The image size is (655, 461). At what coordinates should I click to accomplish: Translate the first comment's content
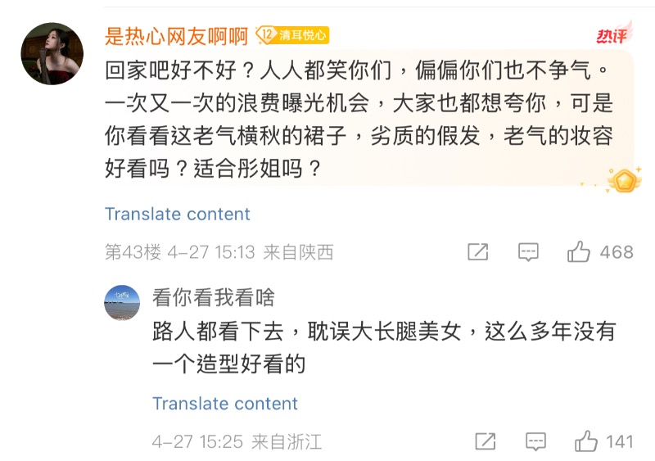pos(178,215)
